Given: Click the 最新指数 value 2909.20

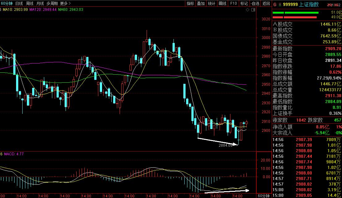Looking at the screenshot, I should coord(333,49).
